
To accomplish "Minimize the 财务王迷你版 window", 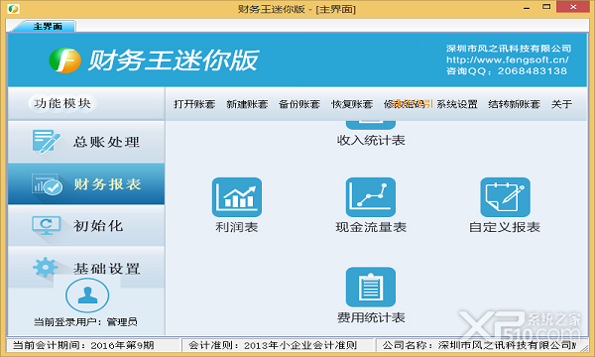I will pos(527,8).
